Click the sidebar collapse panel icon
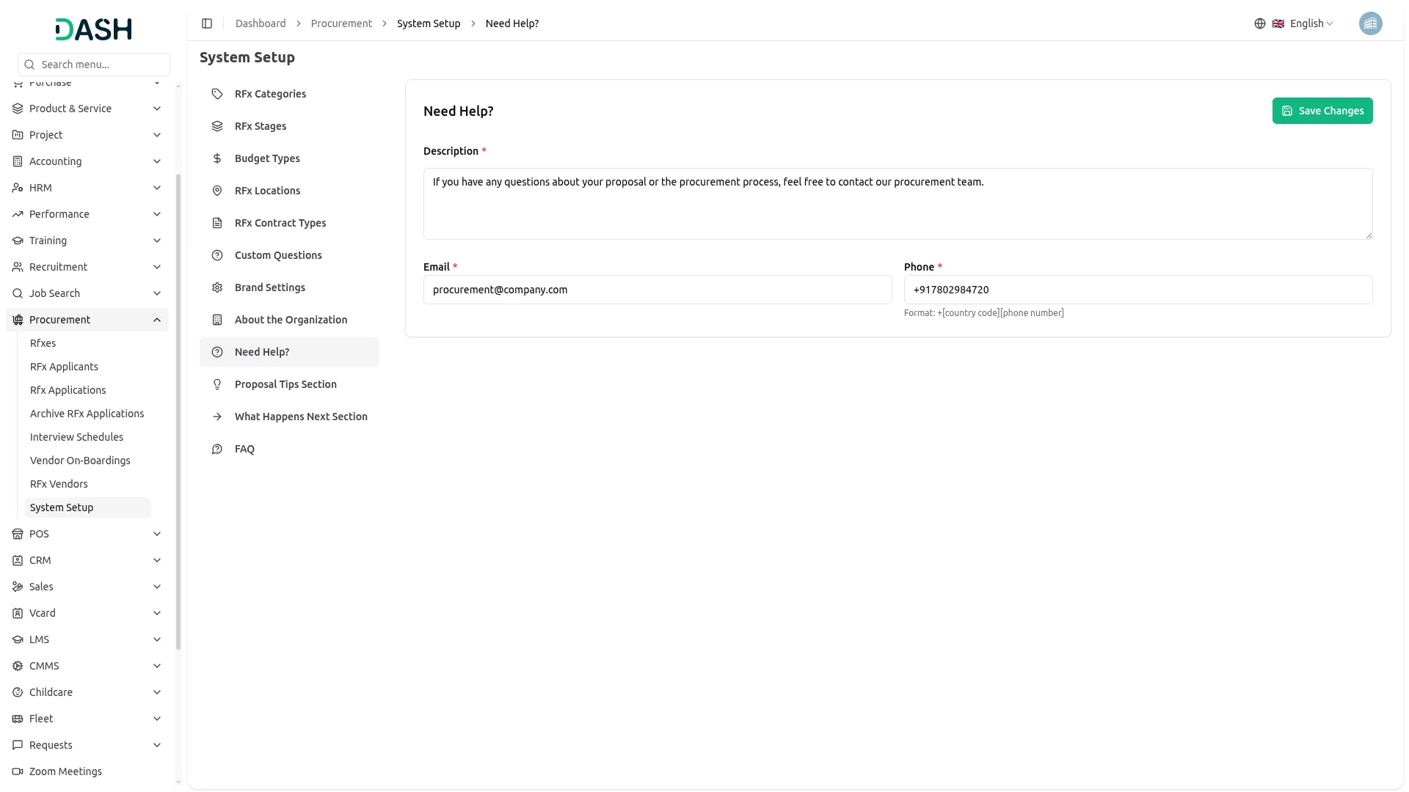 coord(207,23)
